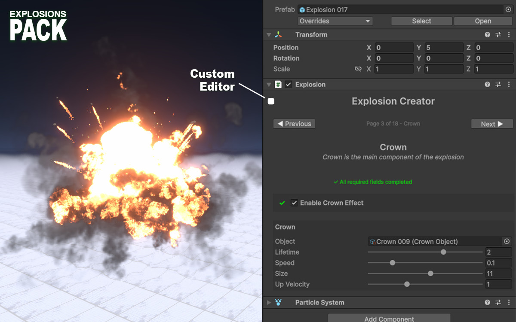Click the Lifetime slider handle

pos(443,252)
